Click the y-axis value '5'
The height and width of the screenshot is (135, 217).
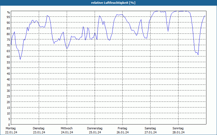pyautogui.click(x=9, y=119)
